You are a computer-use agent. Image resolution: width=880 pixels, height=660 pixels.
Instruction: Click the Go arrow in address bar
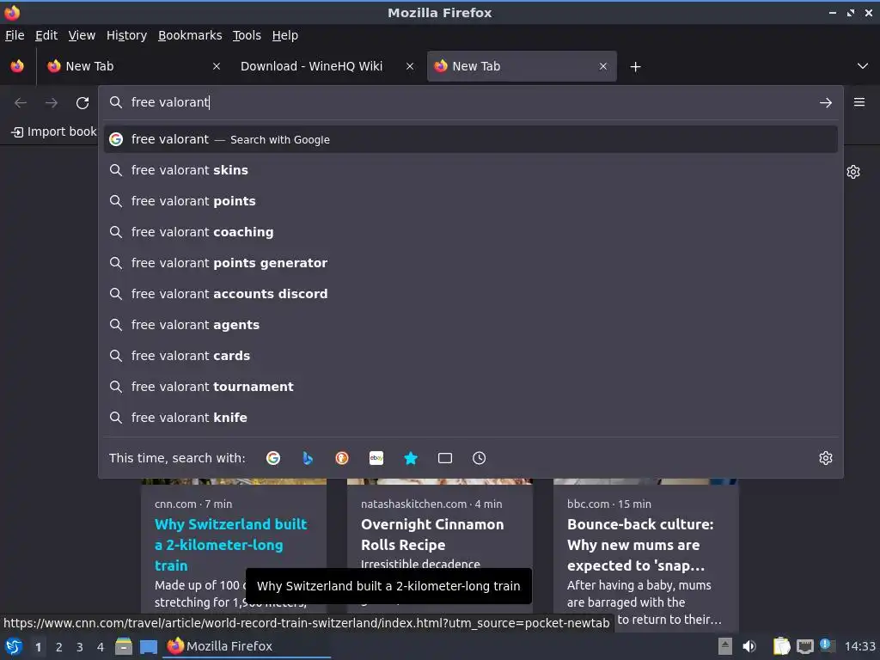(x=826, y=103)
